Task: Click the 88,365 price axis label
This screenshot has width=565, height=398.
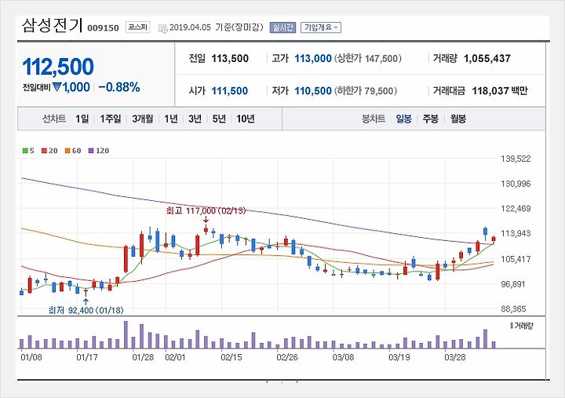Action: tap(513, 309)
